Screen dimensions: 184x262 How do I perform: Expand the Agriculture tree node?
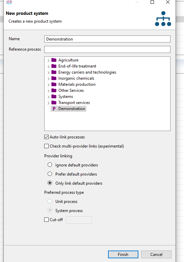pos(48,60)
